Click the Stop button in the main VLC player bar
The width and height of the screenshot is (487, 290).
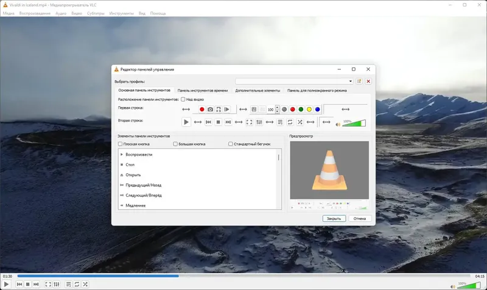[x=27, y=284]
